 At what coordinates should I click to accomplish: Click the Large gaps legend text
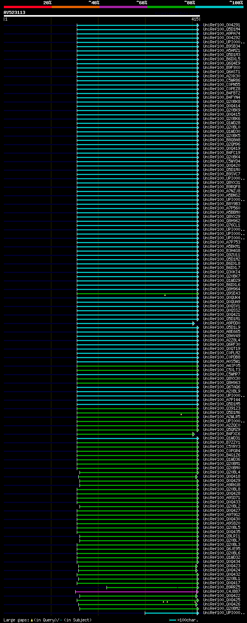[x=47, y=620]
